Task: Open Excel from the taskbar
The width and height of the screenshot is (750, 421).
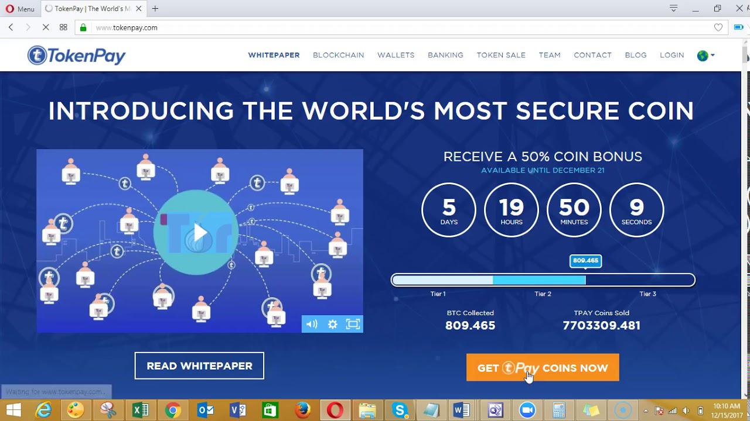Action: 141,410
